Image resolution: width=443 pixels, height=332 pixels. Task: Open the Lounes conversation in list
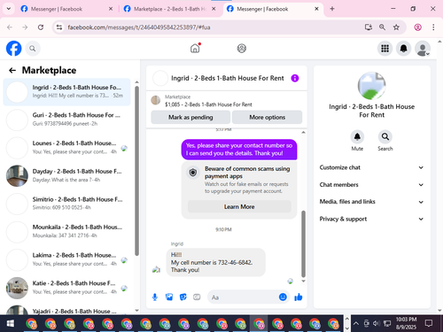[x=66, y=148]
